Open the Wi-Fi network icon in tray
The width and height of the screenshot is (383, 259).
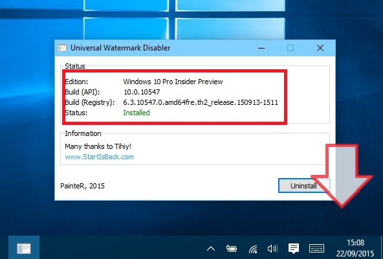253,249
